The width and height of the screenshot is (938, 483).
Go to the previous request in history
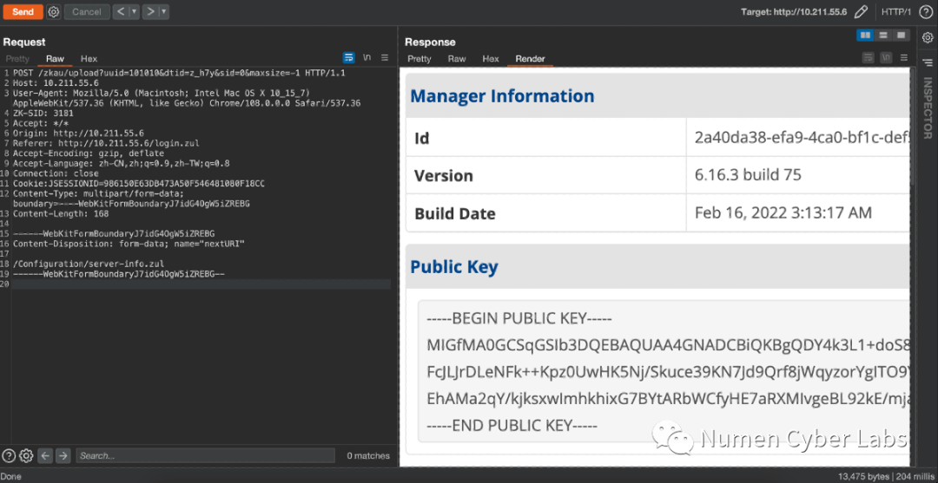121,11
